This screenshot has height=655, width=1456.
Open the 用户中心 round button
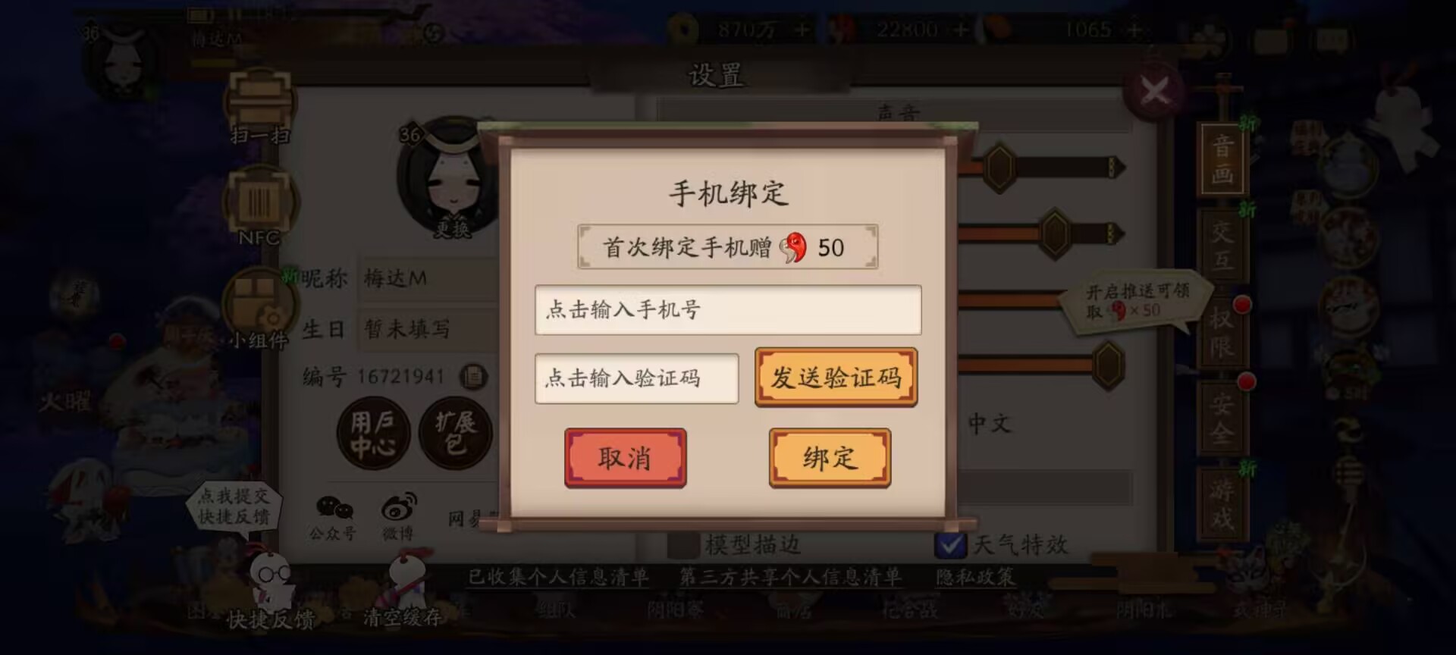(x=372, y=434)
